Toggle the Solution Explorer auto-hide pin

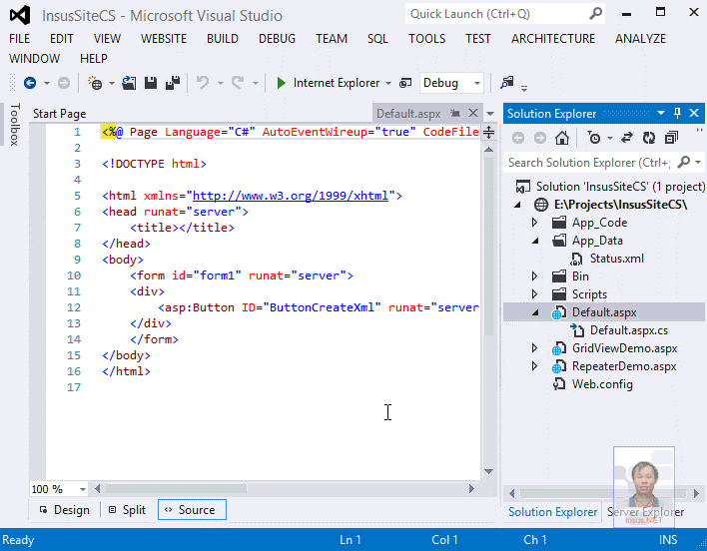coord(677,113)
